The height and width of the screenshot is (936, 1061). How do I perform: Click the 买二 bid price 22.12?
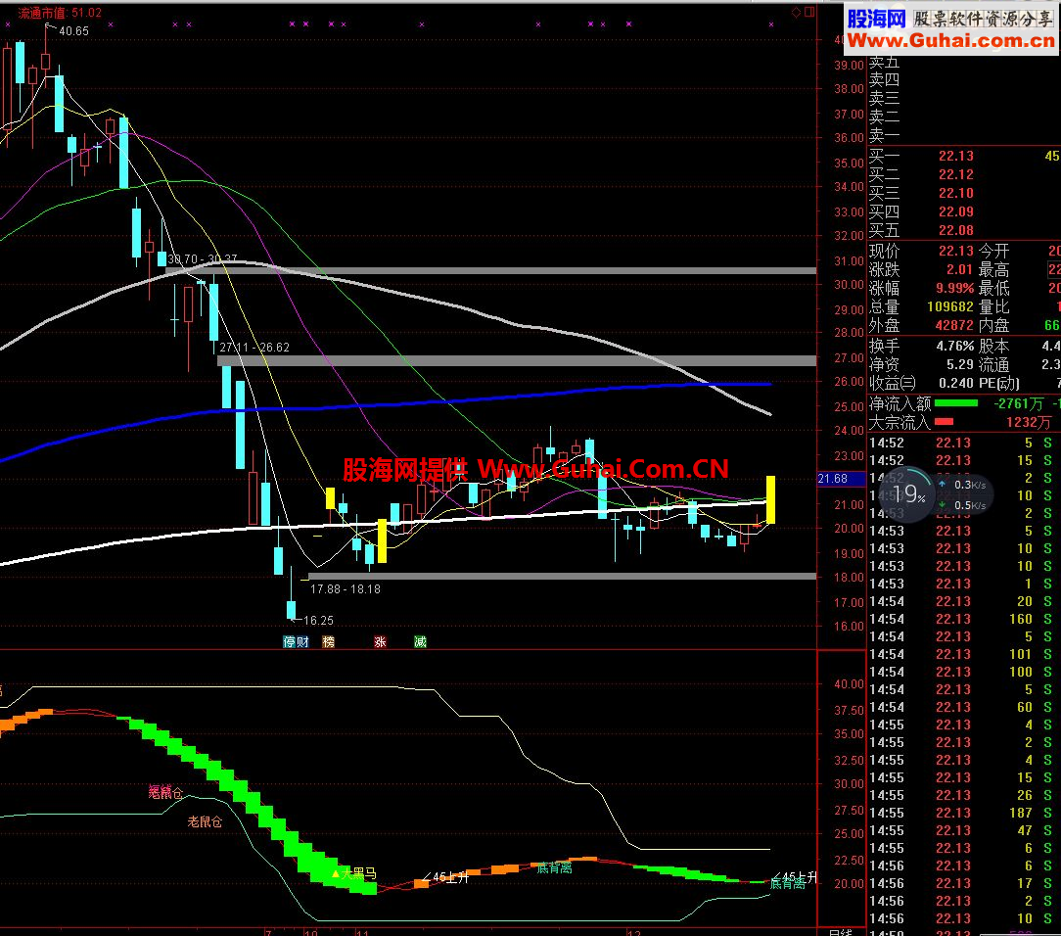[955, 174]
